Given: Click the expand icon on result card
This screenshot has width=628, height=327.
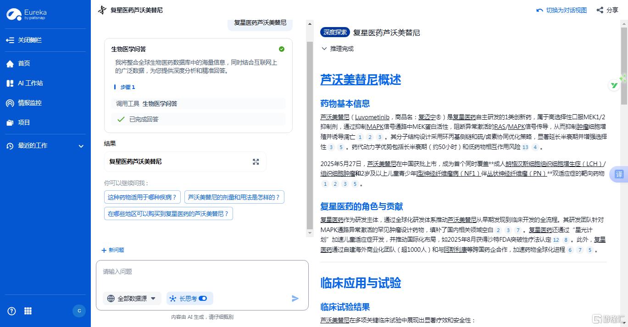Looking at the screenshot, I should coord(256,162).
